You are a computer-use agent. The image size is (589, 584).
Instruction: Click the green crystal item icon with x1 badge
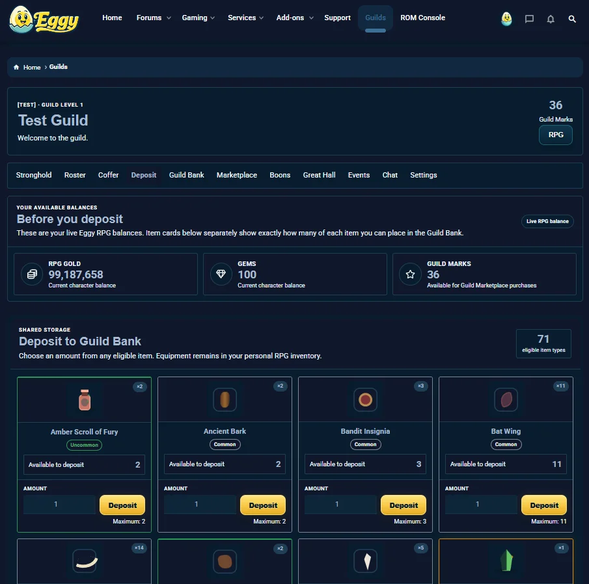[x=506, y=561]
